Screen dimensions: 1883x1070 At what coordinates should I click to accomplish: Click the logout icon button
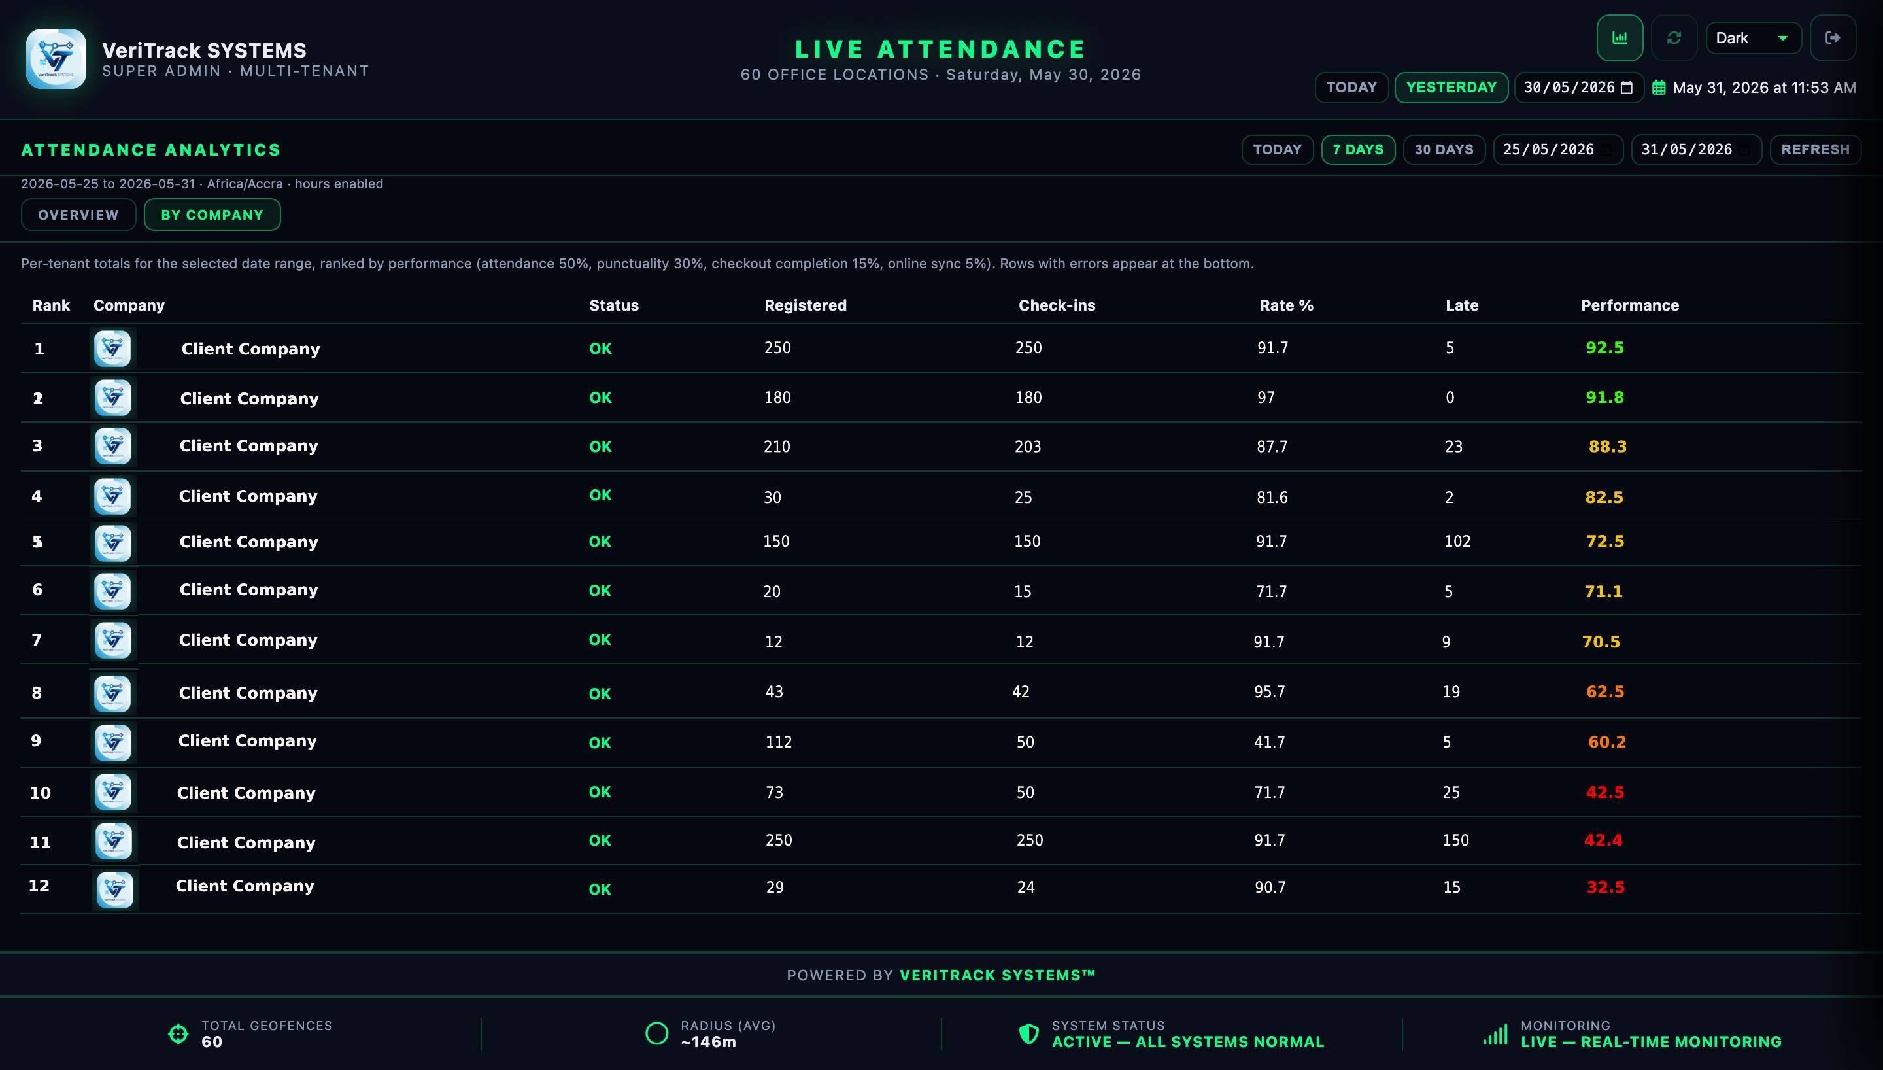[1832, 37]
